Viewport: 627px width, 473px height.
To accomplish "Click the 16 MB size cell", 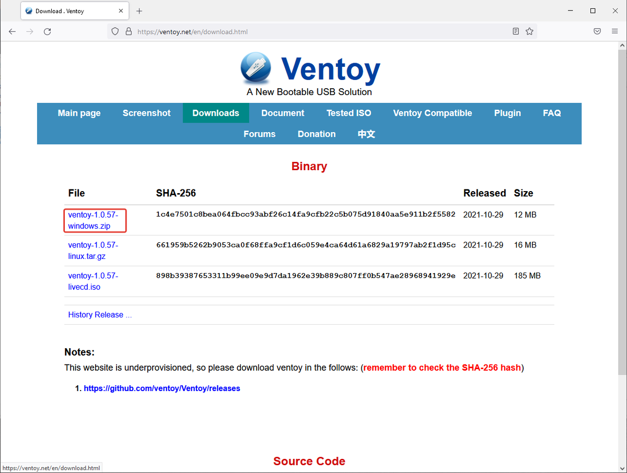I will point(525,245).
